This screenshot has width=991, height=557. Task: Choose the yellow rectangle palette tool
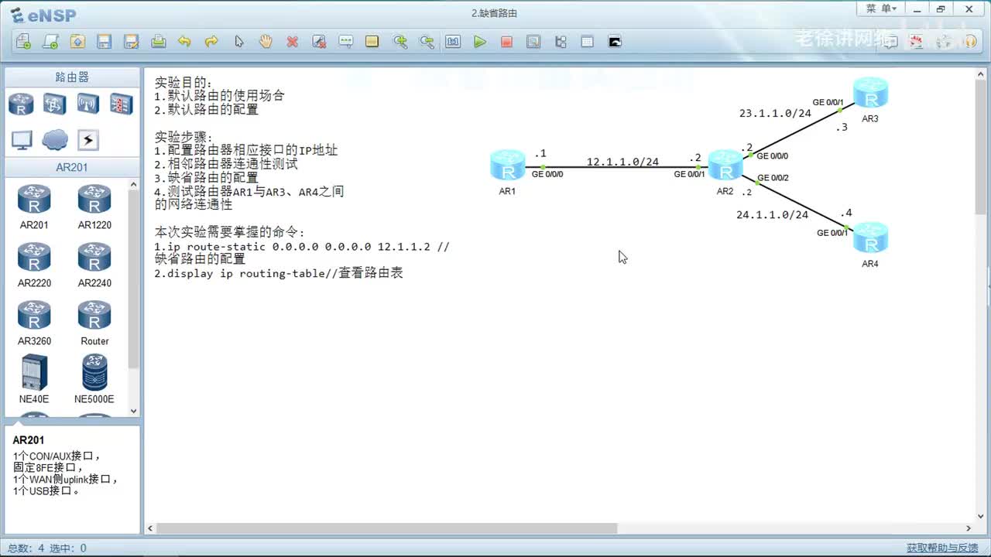pos(372,42)
